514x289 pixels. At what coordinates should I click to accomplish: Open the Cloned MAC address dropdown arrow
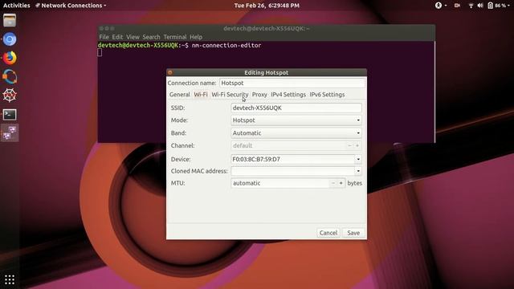pyautogui.click(x=358, y=171)
